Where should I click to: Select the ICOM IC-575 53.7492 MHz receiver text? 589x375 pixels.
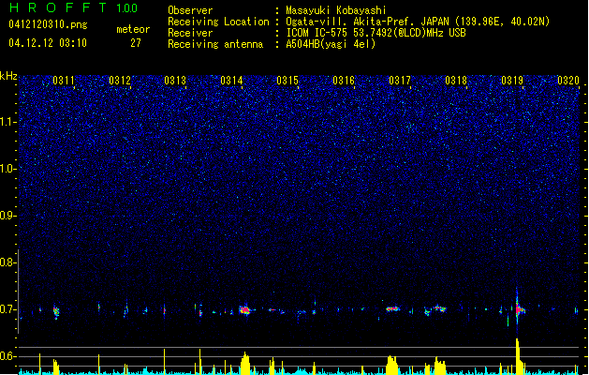tap(376, 33)
